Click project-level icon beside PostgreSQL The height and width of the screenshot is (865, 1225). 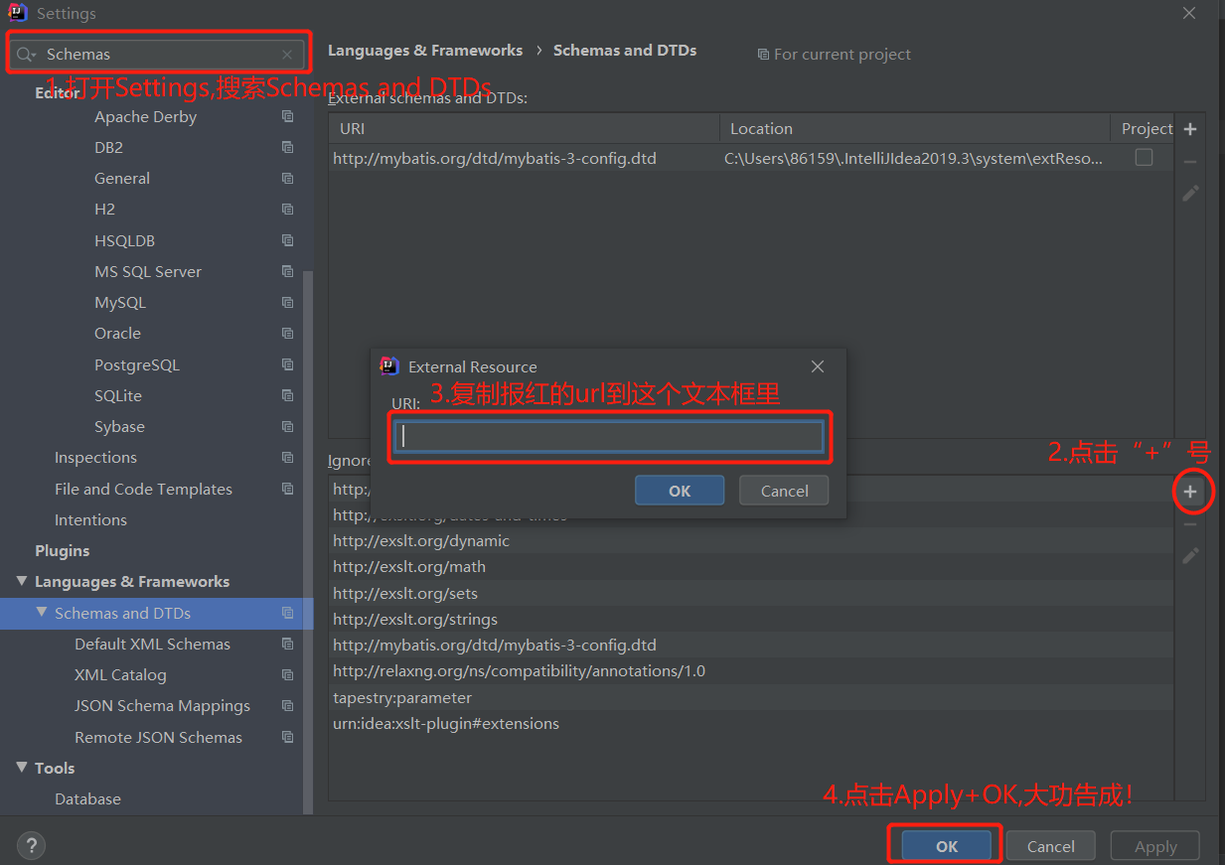287,364
